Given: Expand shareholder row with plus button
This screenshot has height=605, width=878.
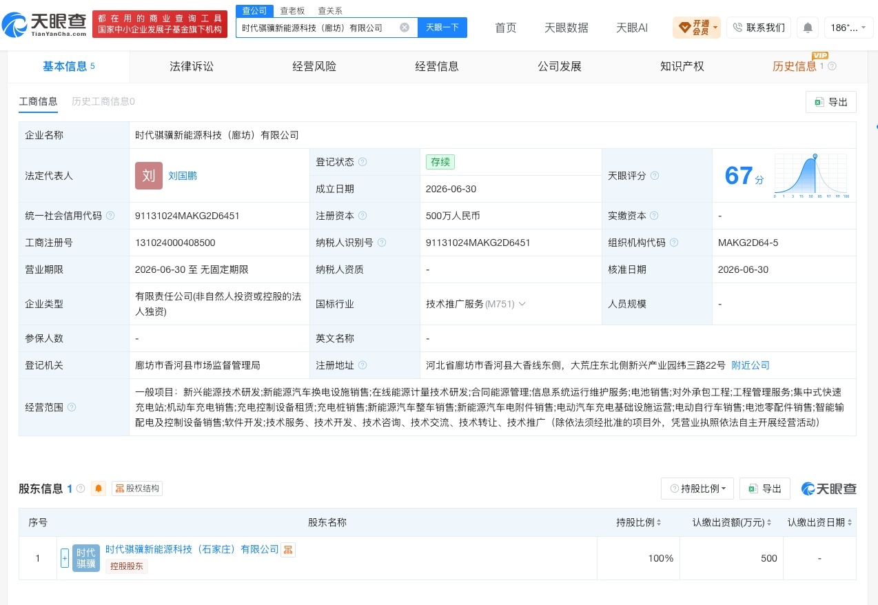Looking at the screenshot, I should pos(65,558).
